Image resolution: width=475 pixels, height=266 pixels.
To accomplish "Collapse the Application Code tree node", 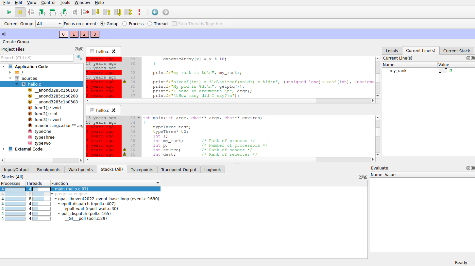I will pos(4,66).
